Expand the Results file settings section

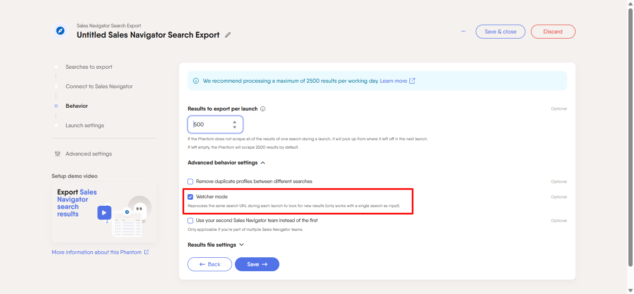pos(241,244)
